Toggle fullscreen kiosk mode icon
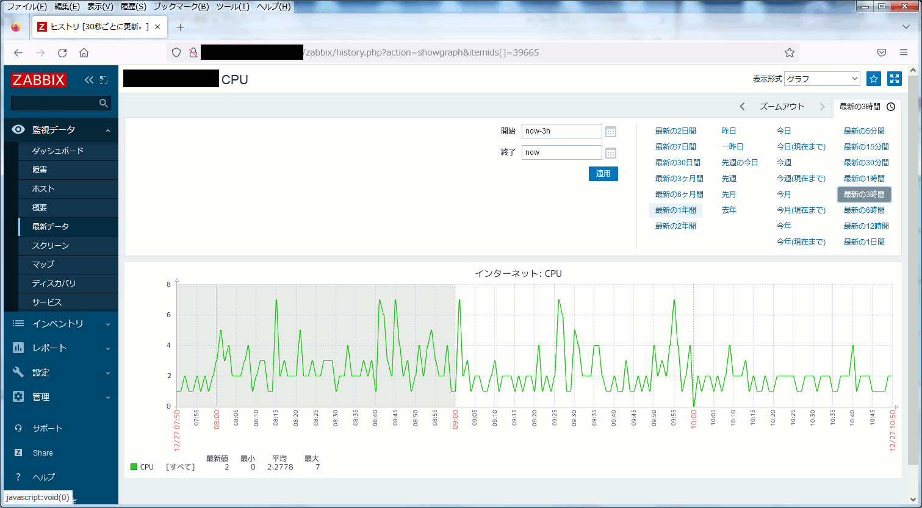Viewport: 922px width, 508px height. [x=895, y=79]
